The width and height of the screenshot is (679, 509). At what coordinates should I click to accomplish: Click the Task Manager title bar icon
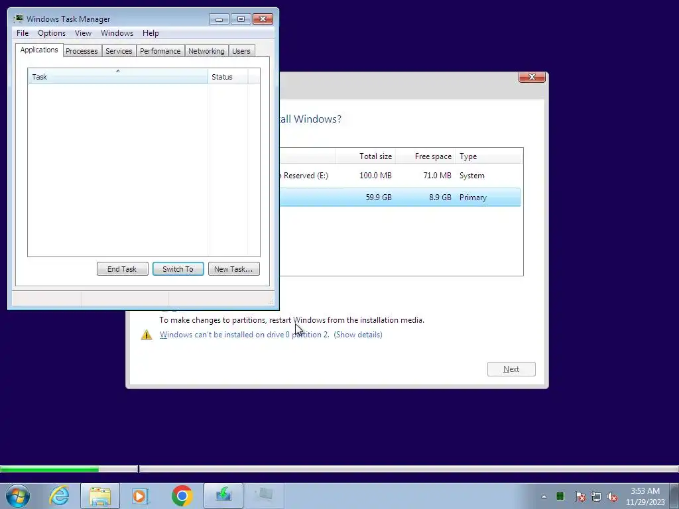18,19
